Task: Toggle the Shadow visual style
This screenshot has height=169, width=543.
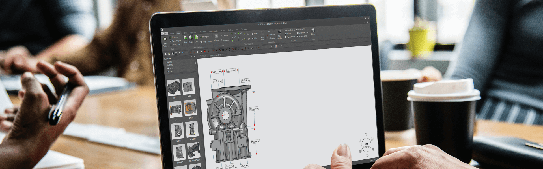Action: (288, 34)
